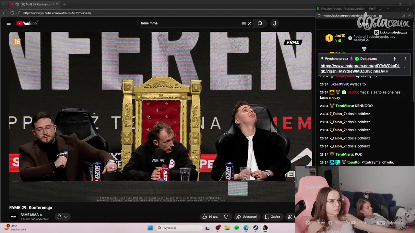Open the taskbar app with the red badge
The width and height of the screenshot is (415, 233).
click(x=218, y=228)
